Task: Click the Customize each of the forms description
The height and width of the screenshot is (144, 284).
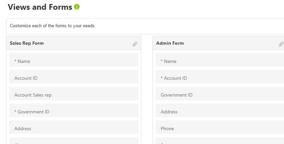Action: coord(53,26)
